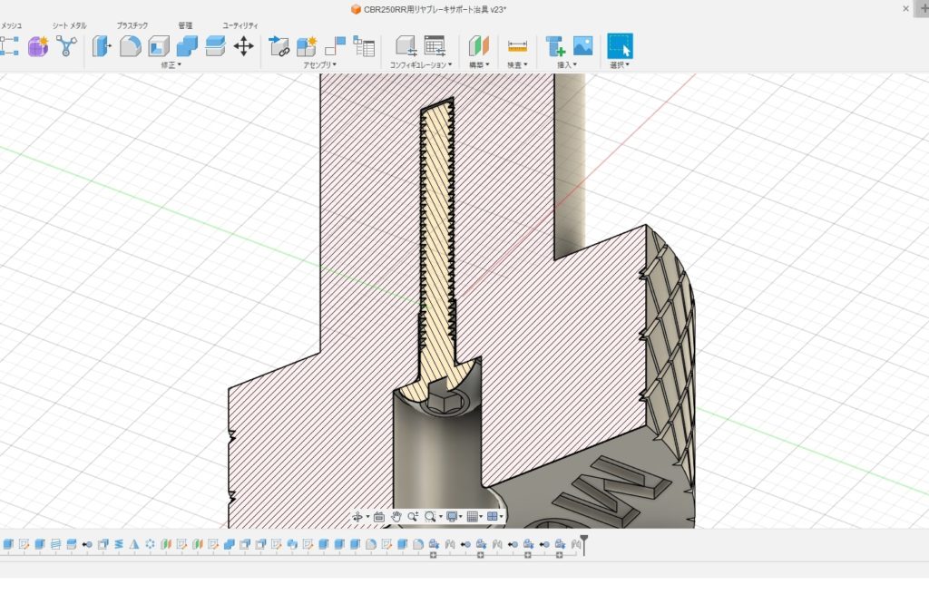
Task: Activate the Pan hand tool
Action: click(396, 516)
